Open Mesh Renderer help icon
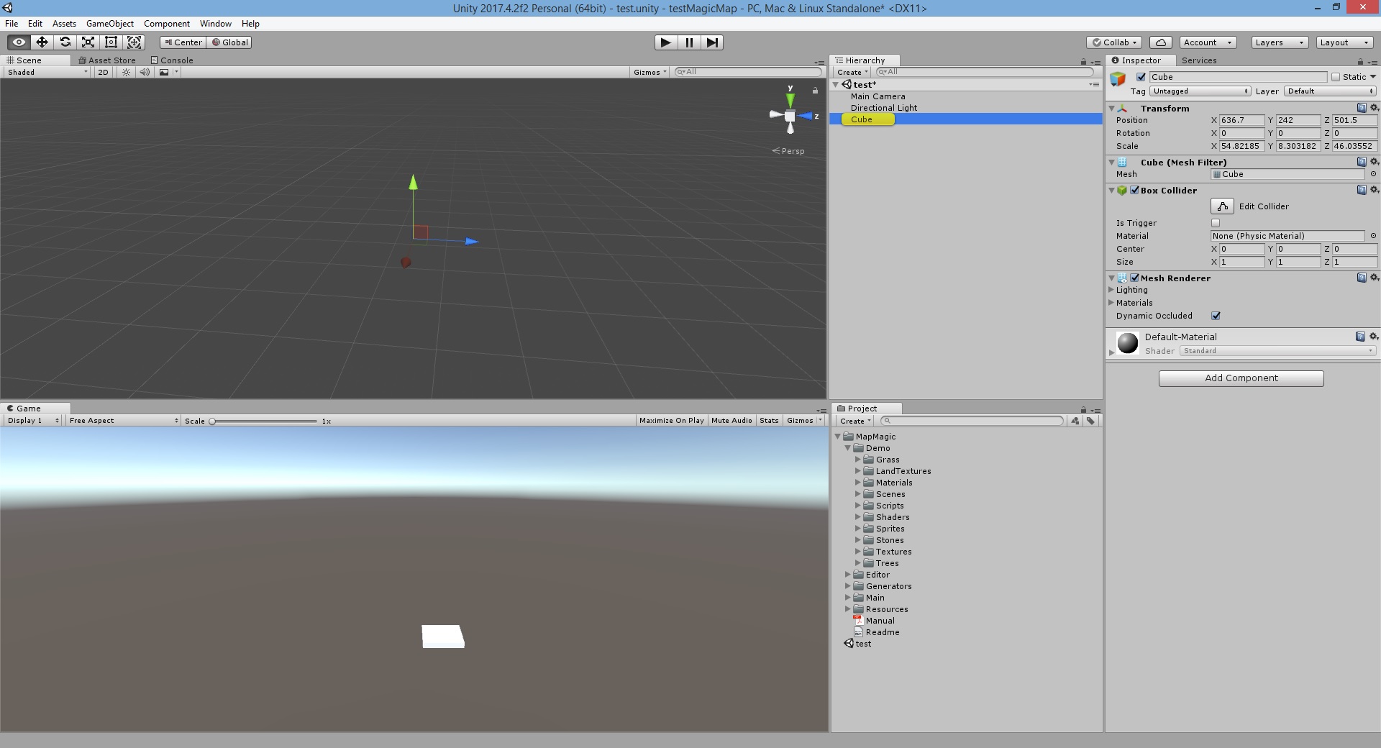This screenshot has height=748, width=1381. click(1362, 278)
